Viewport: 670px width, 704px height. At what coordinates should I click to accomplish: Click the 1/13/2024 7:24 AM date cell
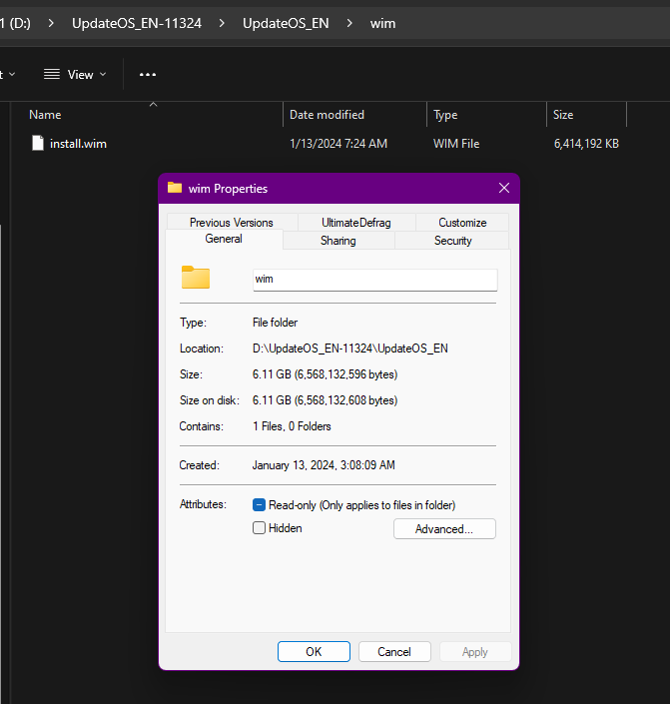click(x=338, y=144)
